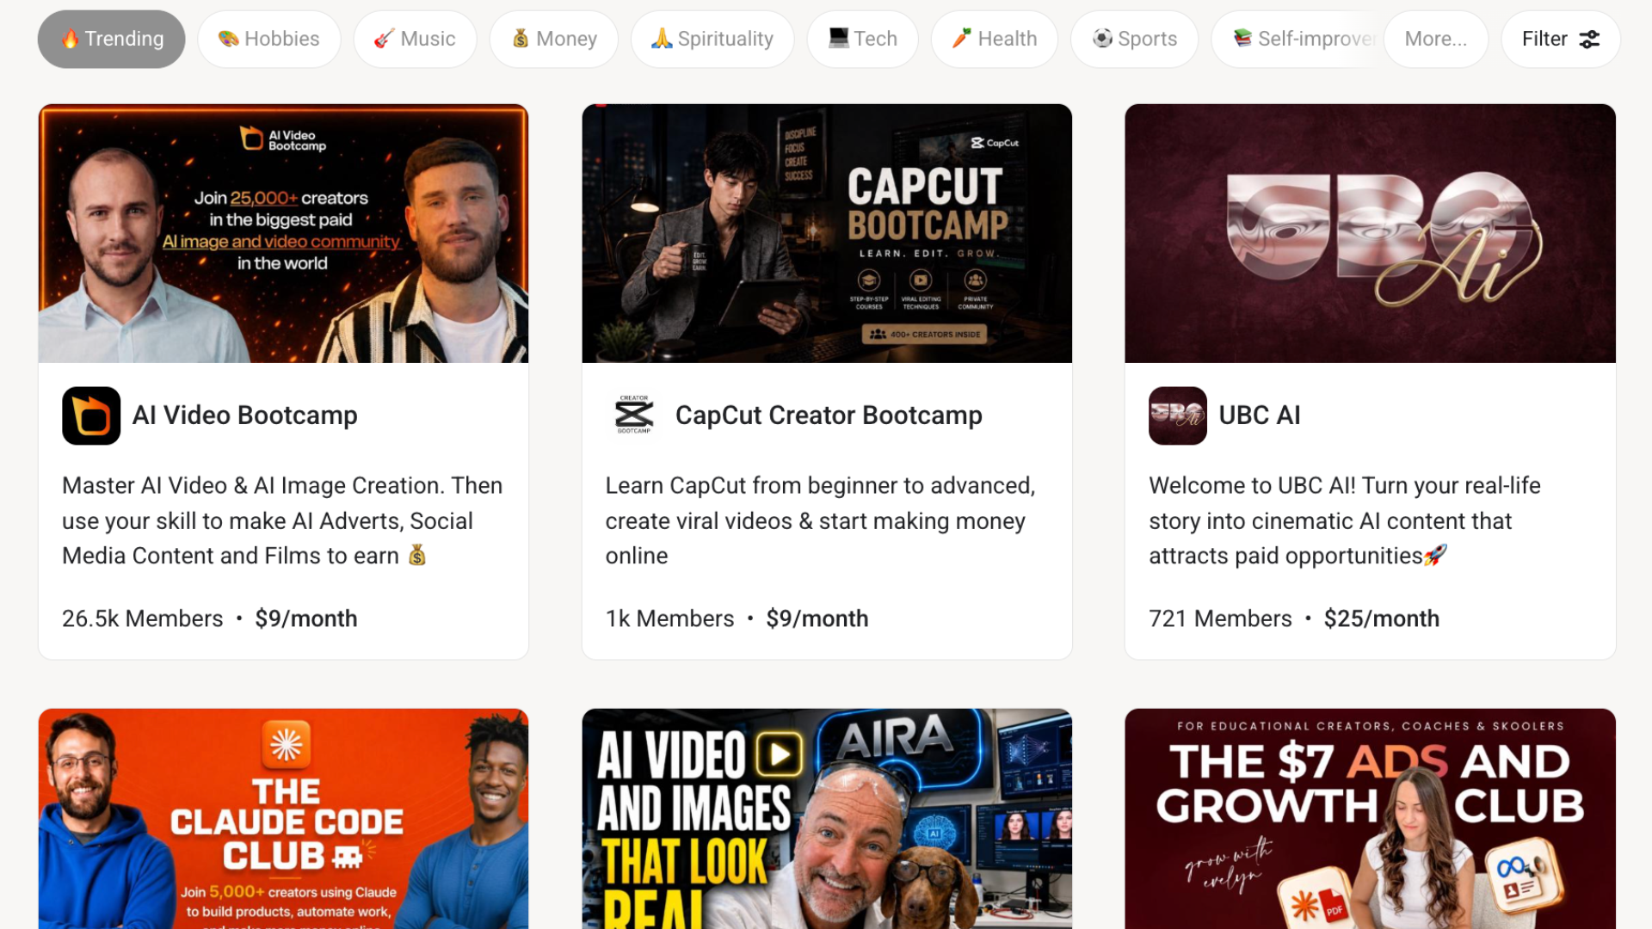Open the AIRA AI Video and Images cover
1652x929 pixels.
point(827,818)
